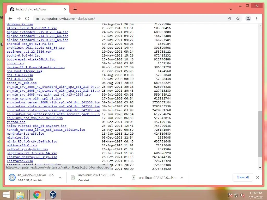267x200 pixels.
Task: Open android-x86_64-8.1-r3.iso link
Action: (30, 44)
